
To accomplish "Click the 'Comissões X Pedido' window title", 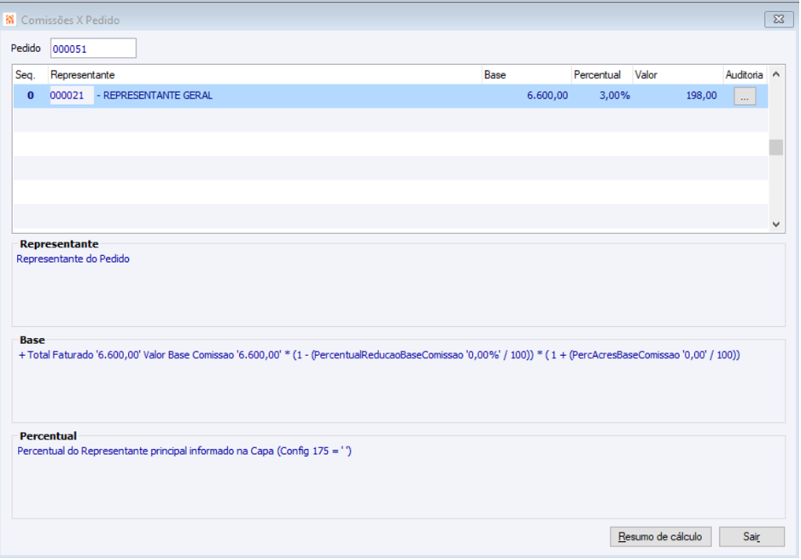I will (71, 20).
